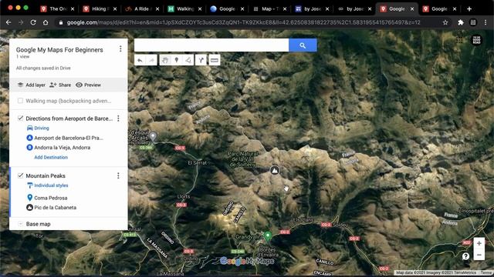Click the address bar URL
Screen dimensions: 494x277
click(243, 22)
